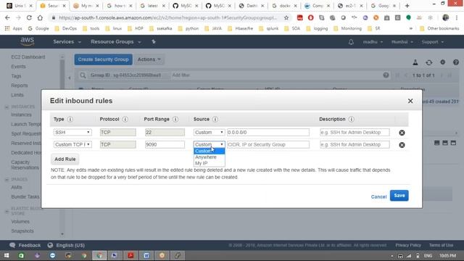The image size is (464, 261).
Task: Select My IP in the source dropdown list
Action: click(209, 163)
